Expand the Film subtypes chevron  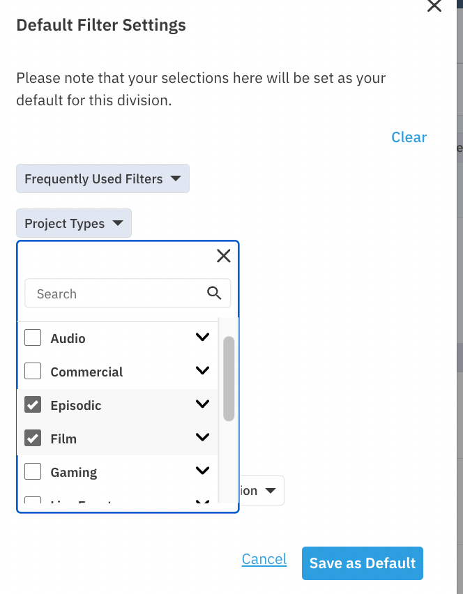pos(202,437)
